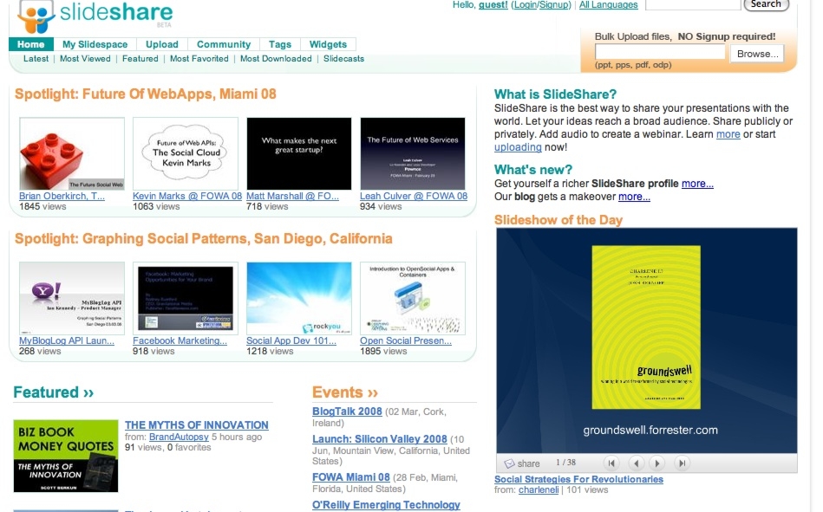This screenshot has height=512, width=823.
Task: Open MyBlogLog API Laun... link
Action: tap(67, 341)
